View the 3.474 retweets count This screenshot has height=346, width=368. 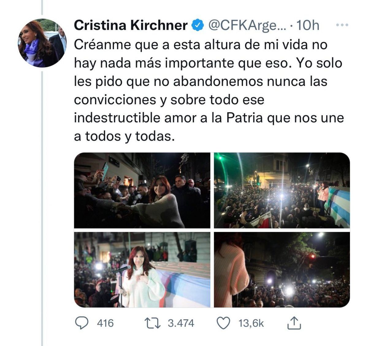(181, 323)
